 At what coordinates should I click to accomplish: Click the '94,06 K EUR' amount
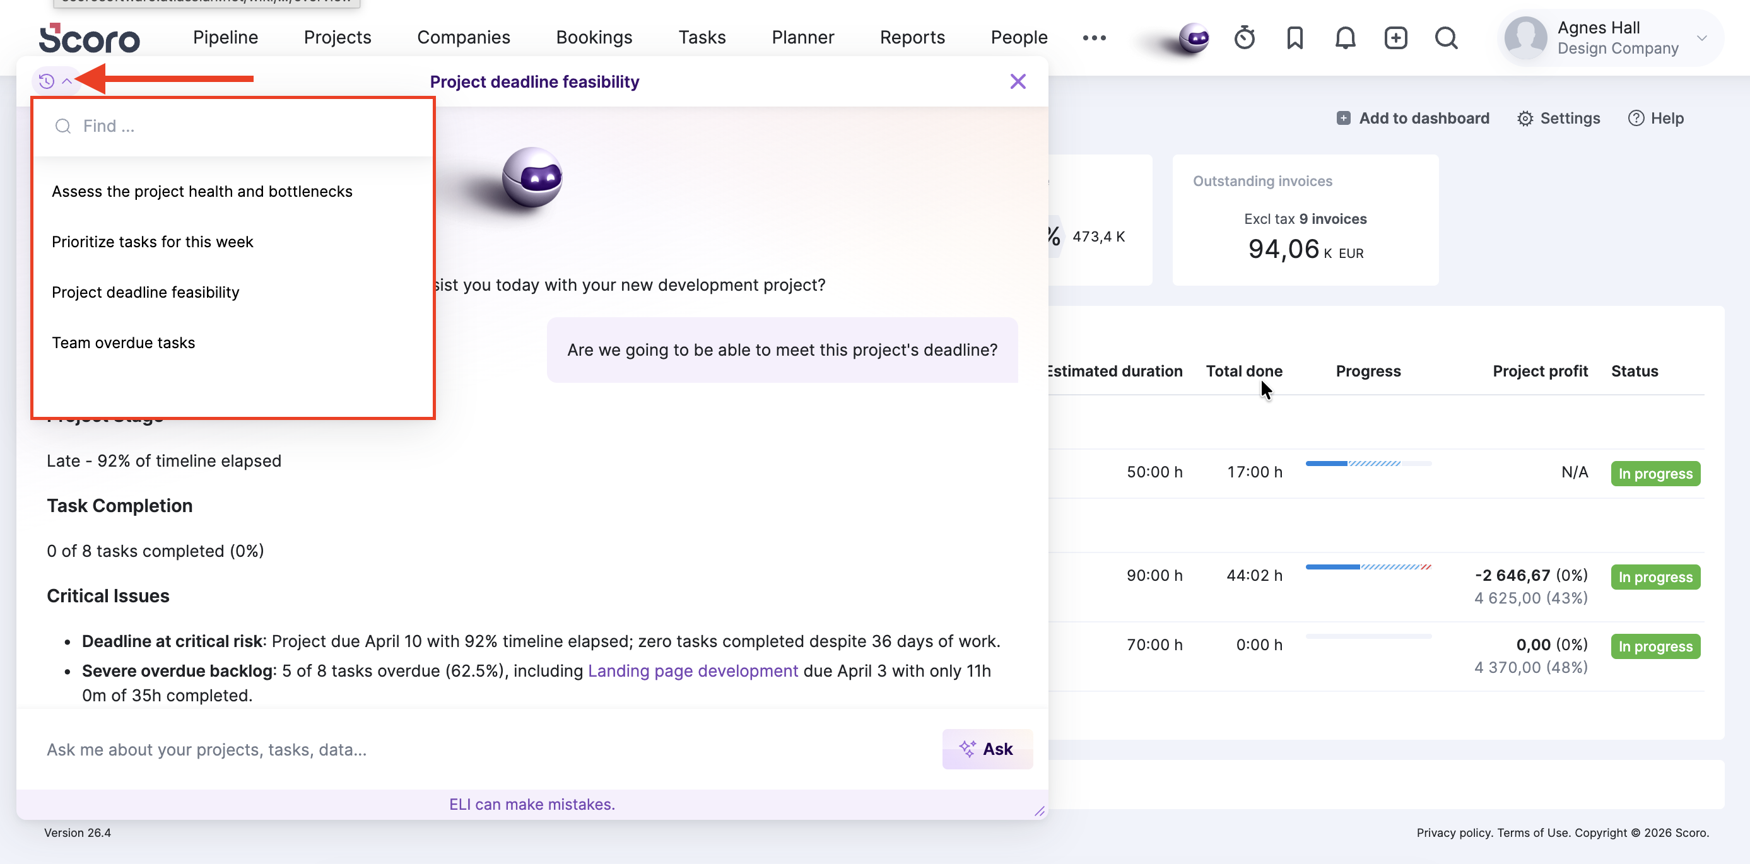(x=1305, y=249)
